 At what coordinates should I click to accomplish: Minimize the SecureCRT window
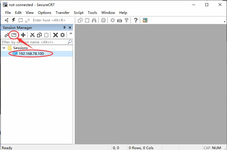click(194, 5)
